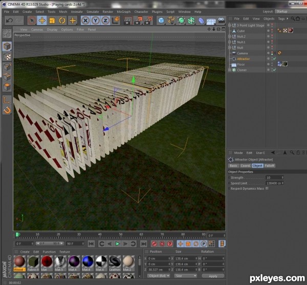Add a Floor environment object icon
Viewport: 307px width, 285px height.
point(211,21)
